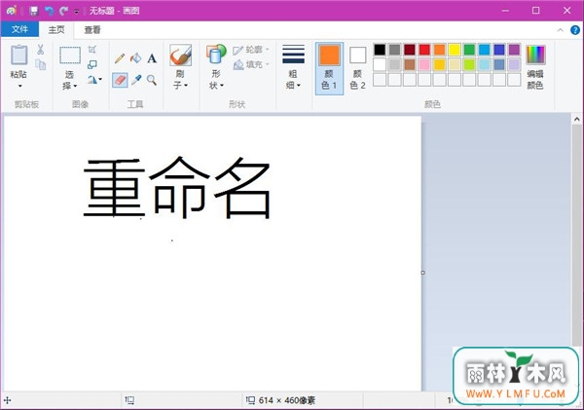Pick the dark red color swatch
584x410 pixels.
pyautogui.click(x=410, y=50)
